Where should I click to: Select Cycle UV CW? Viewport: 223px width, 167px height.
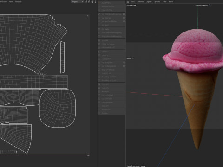pyautogui.click(x=111, y=99)
